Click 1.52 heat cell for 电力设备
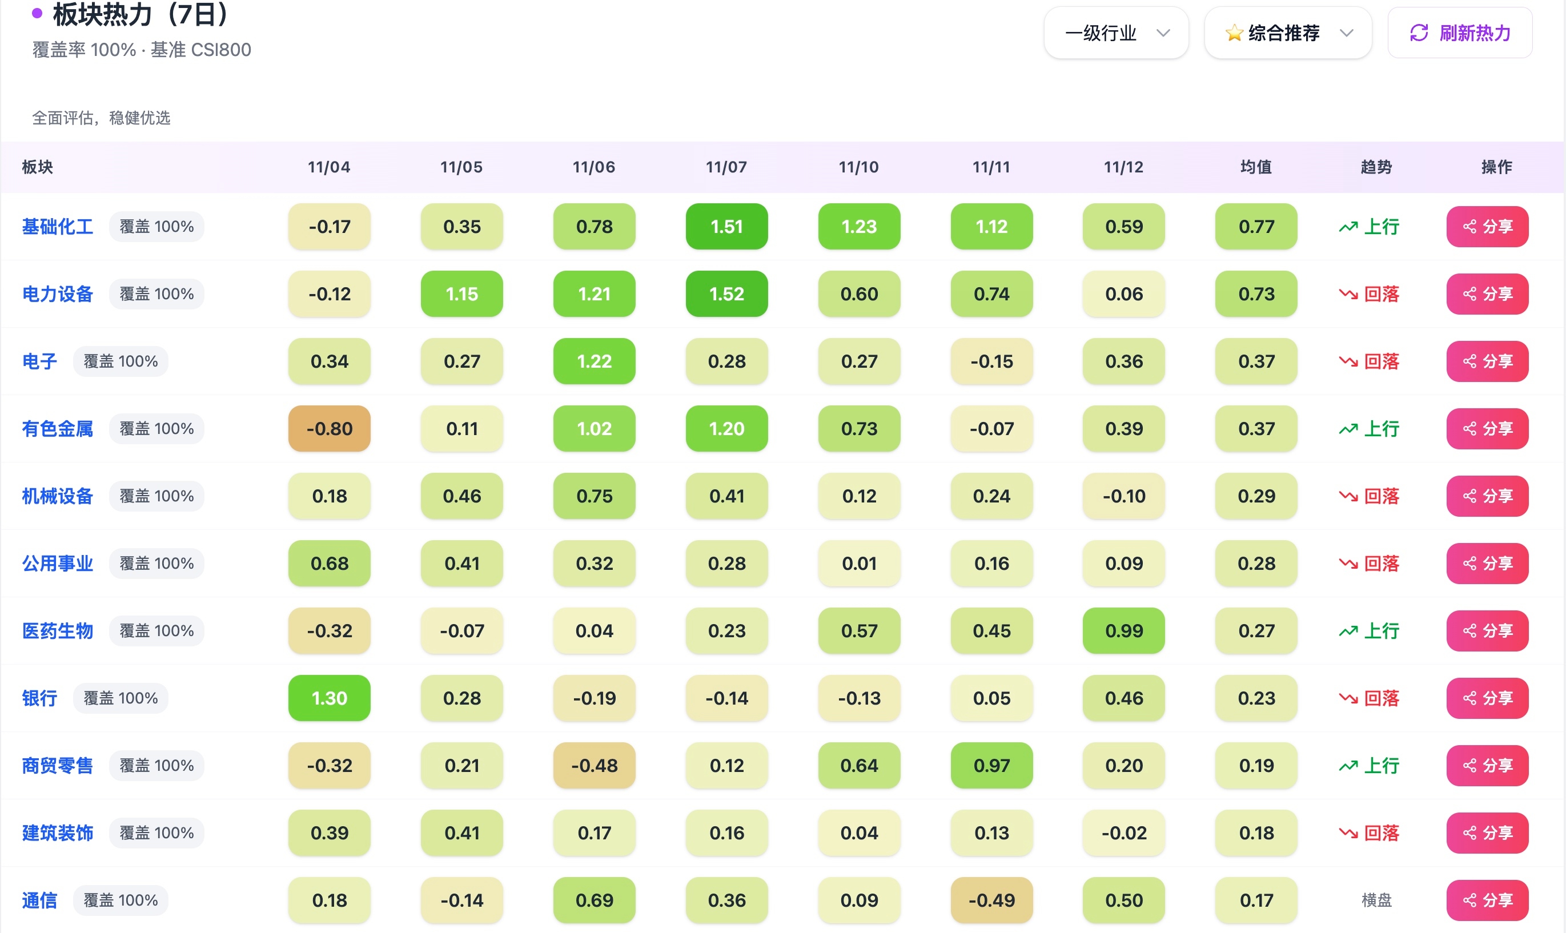Viewport: 1566px width, 933px height. click(726, 294)
